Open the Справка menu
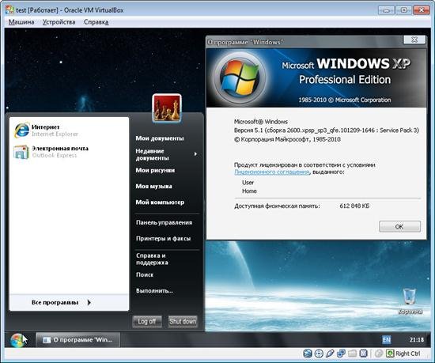 [x=96, y=22]
